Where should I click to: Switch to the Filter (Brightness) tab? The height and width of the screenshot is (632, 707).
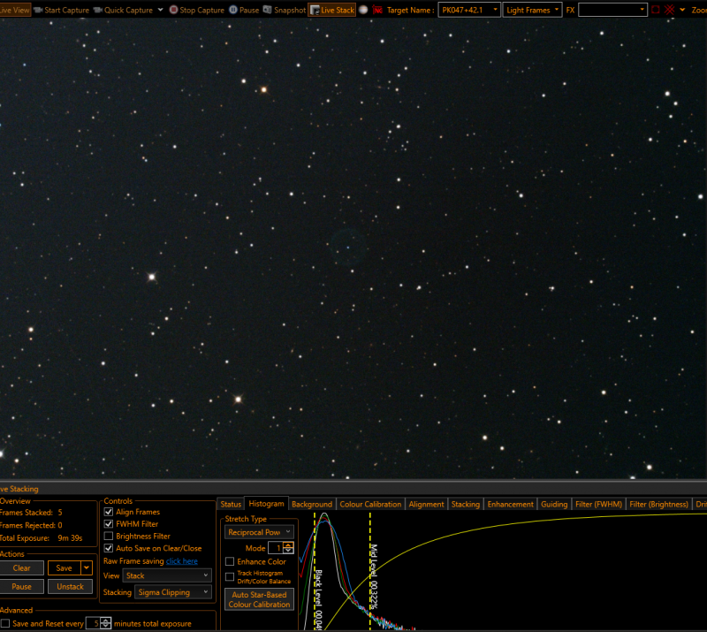point(658,504)
